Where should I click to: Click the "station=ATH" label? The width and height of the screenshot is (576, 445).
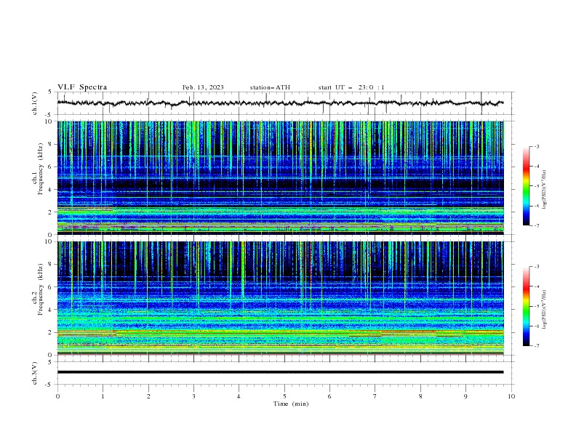click(x=270, y=87)
